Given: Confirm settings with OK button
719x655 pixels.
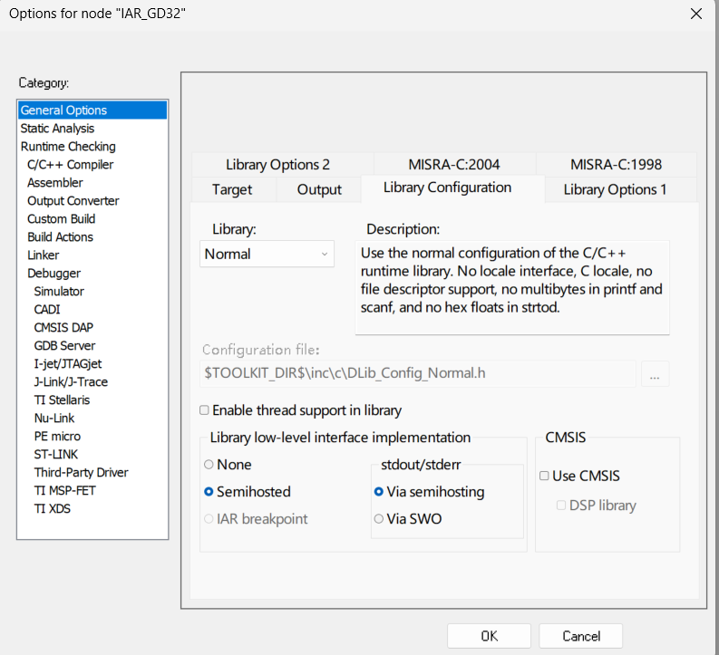Looking at the screenshot, I should click(x=490, y=636).
